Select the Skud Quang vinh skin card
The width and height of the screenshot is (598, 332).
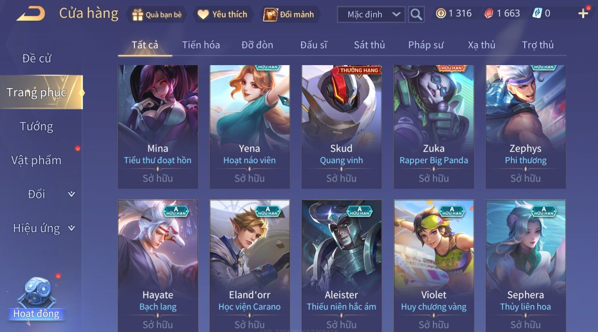click(341, 127)
